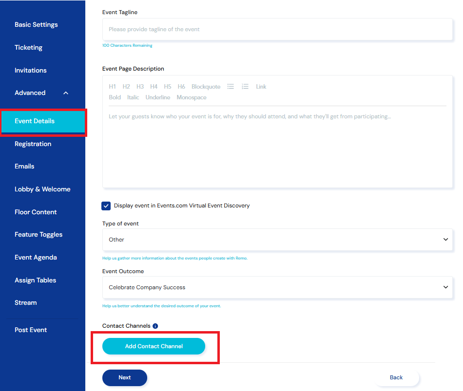This screenshot has width=463, height=391.
Task: Click the Event Tagline input field
Action: tap(277, 29)
